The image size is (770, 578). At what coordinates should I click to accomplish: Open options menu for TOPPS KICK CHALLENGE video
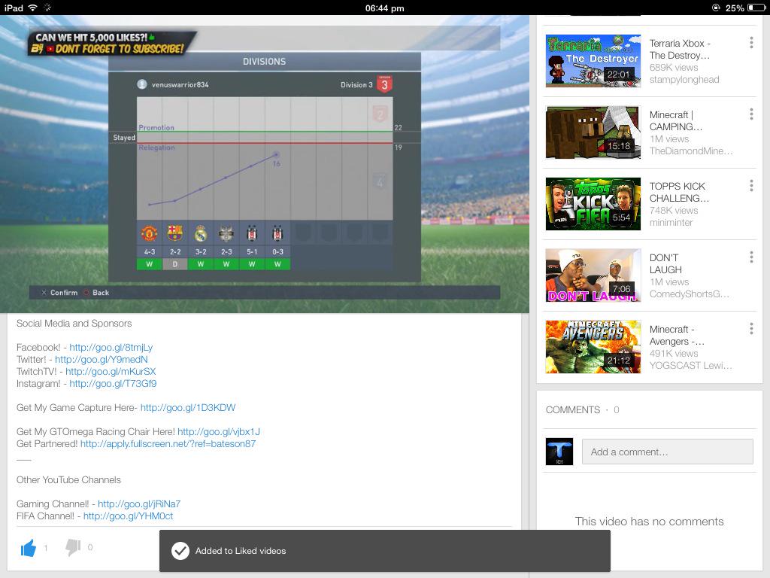pos(751,185)
